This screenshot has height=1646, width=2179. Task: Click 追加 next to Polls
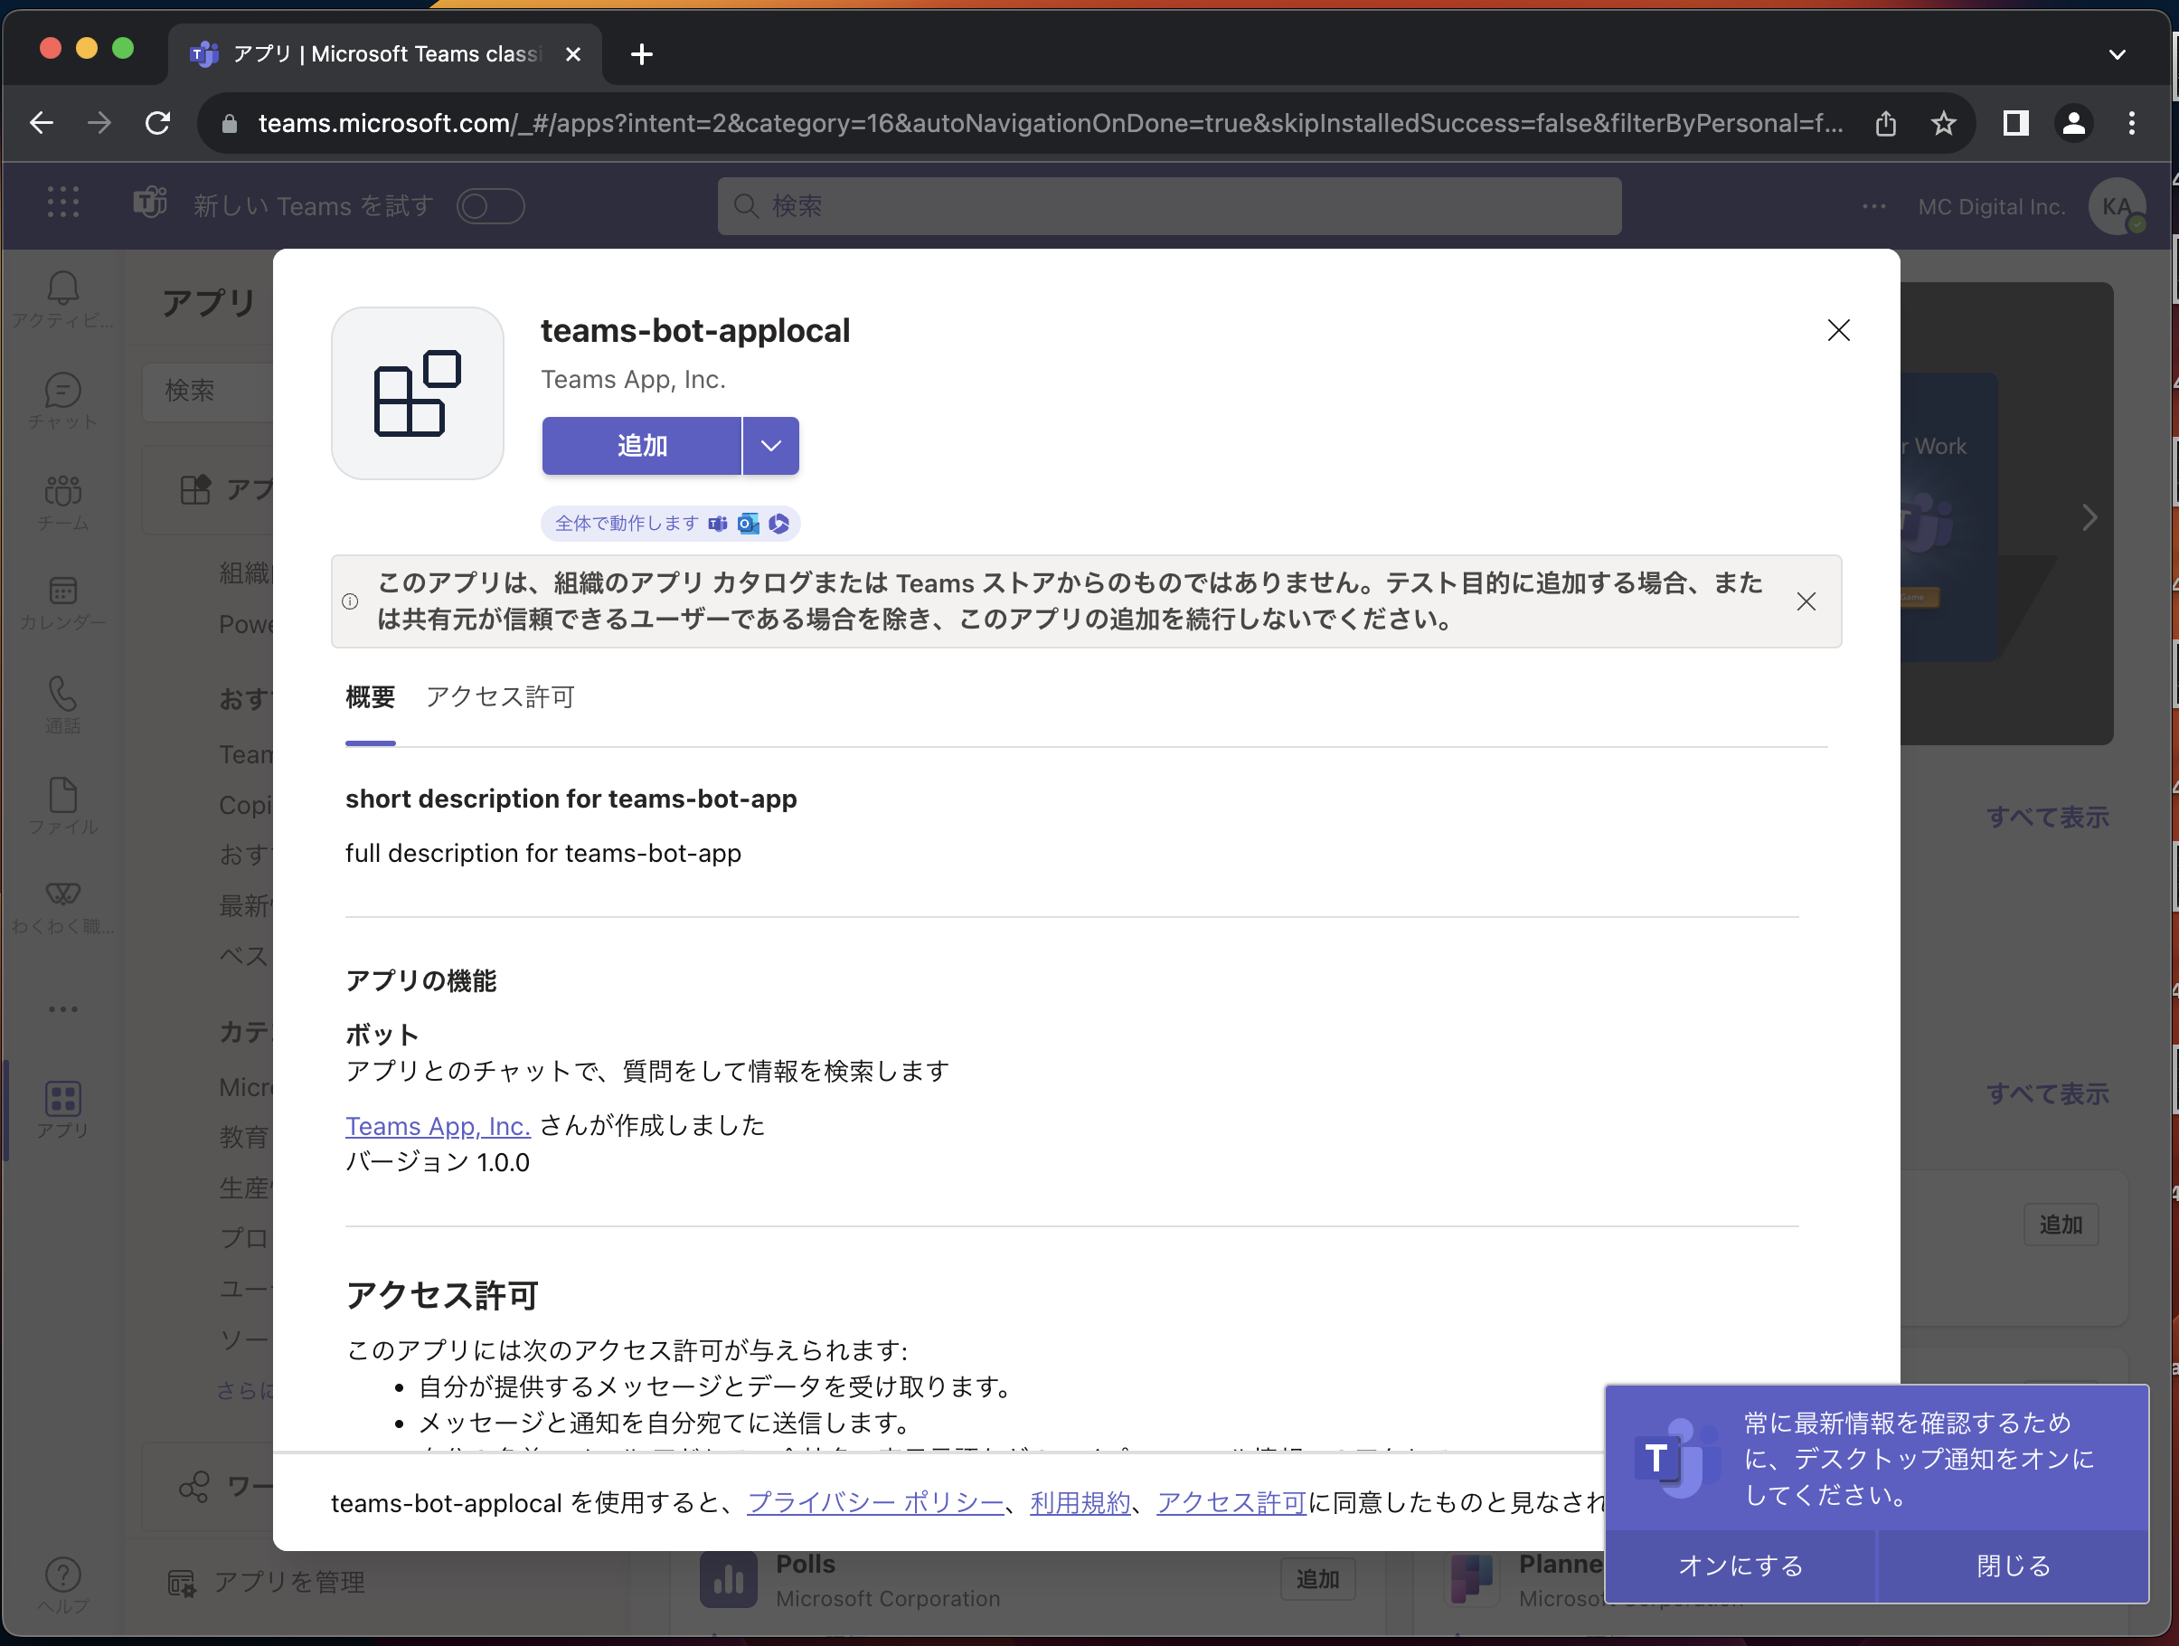(1317, 1579)
